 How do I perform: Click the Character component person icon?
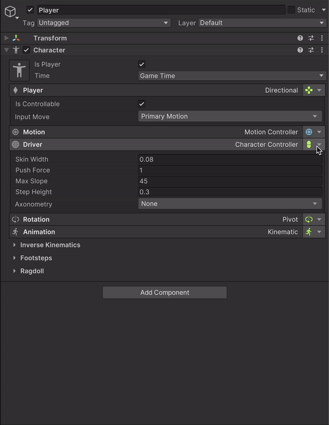coord(15,50)
